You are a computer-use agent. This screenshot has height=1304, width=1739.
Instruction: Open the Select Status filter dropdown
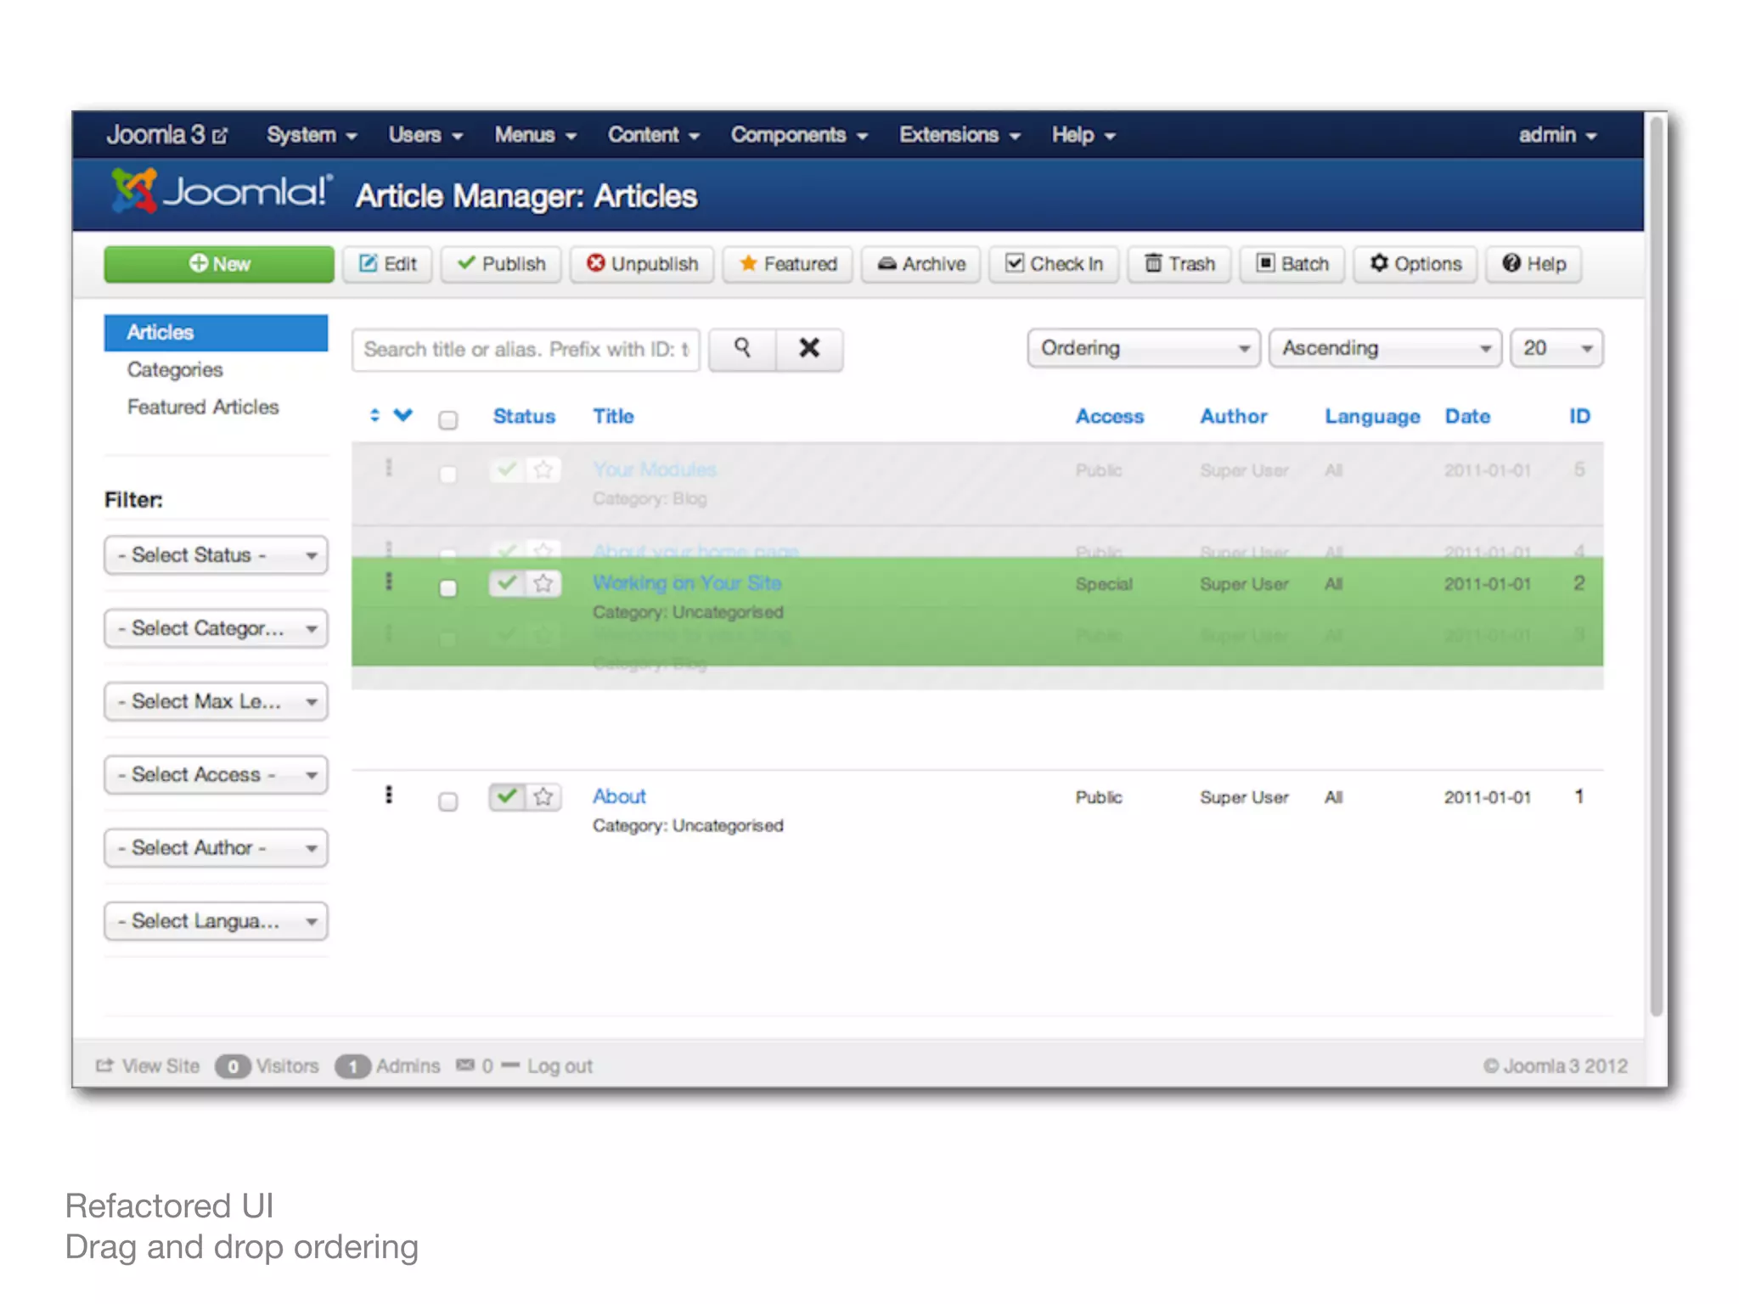click(x=216, y=555)
